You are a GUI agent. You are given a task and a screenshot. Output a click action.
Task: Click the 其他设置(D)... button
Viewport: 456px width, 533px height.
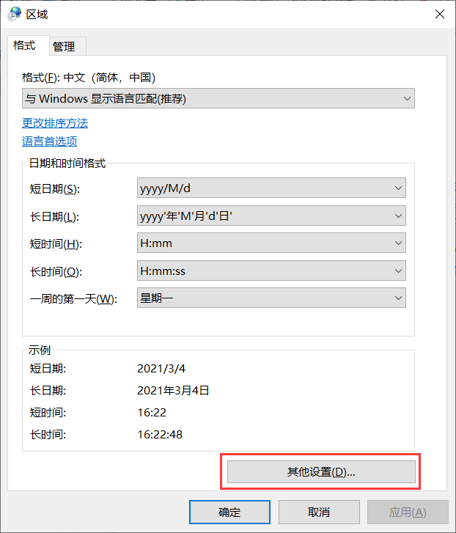click(x=321, y=472)
